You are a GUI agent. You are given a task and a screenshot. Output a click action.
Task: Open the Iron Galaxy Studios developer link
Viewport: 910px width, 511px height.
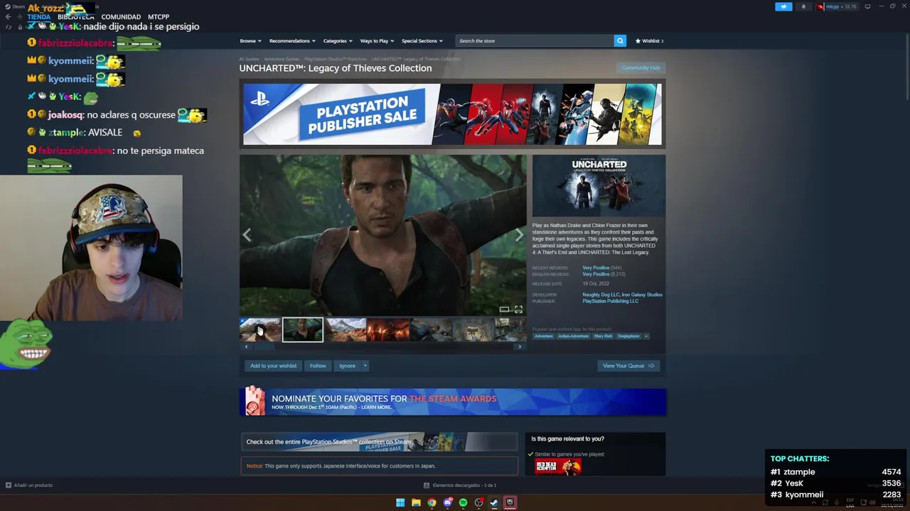tap(642, 295)
